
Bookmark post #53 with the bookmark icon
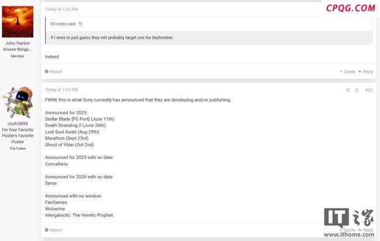pyautogui.click(x=357, y=90)
